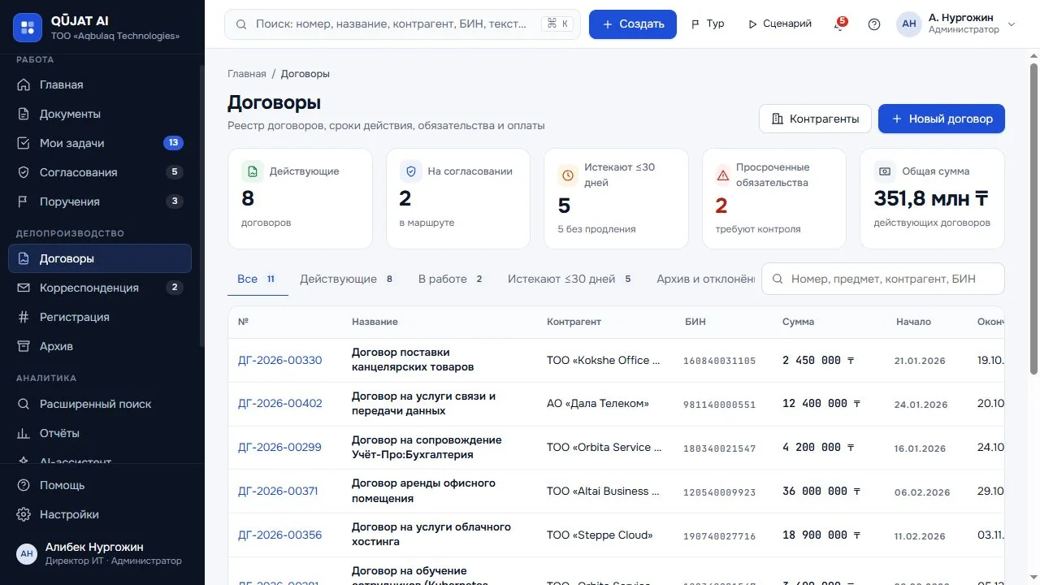Viewport: 1040px width, 585px height.
Task: Click the Сумма column header
Action: click(x=798, y=322)
